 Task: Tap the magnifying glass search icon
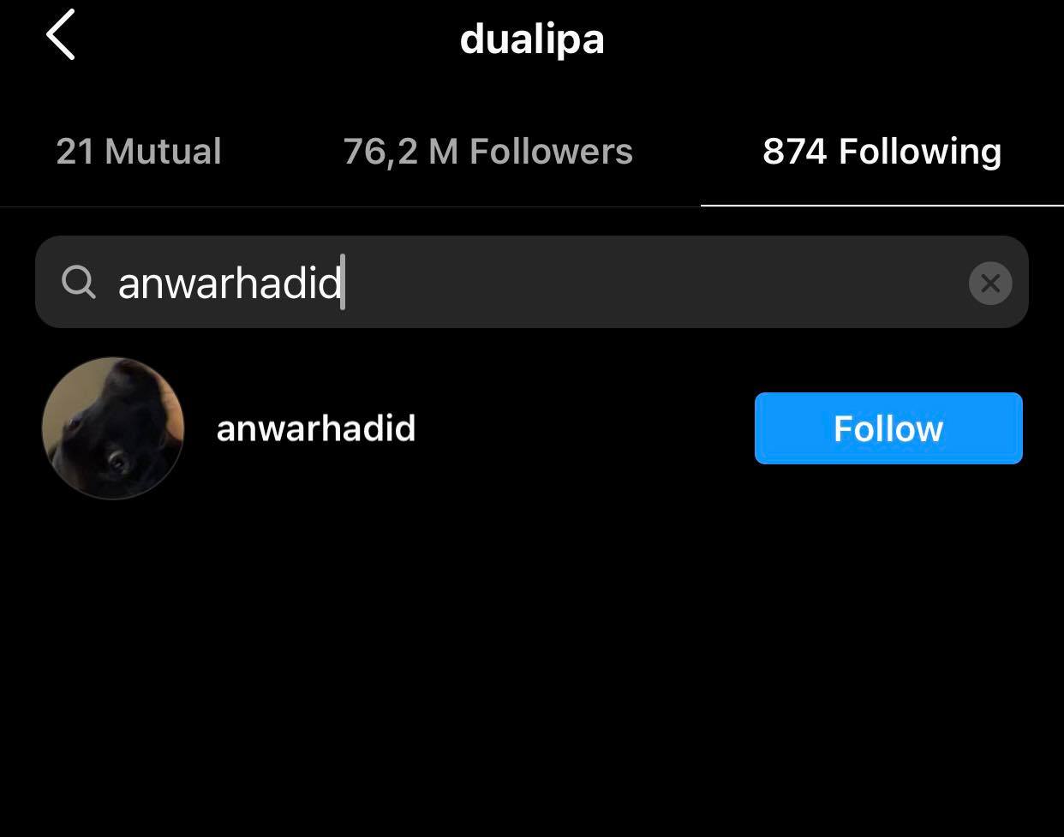(79, 282)
